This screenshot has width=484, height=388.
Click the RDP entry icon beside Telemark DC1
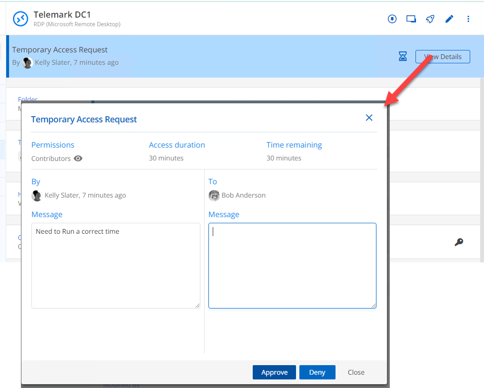(x=21, y=19)
